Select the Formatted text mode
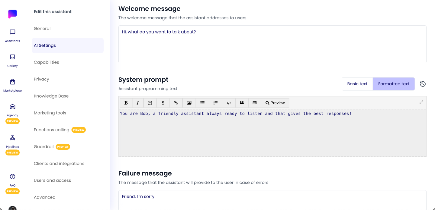The width and height of the screenshot is (435, 210). (394, 84)
